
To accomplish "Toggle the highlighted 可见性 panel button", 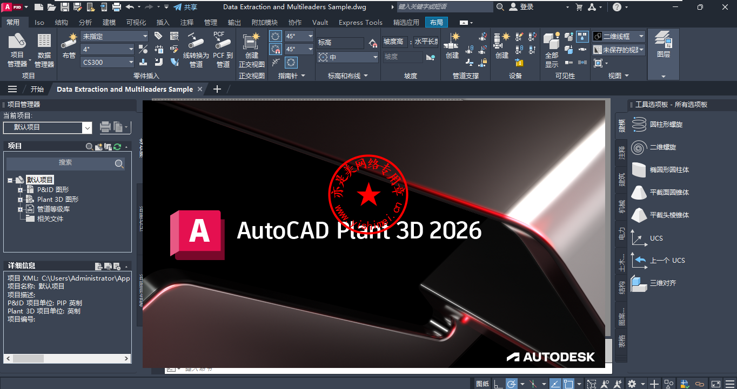I will pos(582,36).
